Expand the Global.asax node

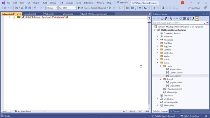tap(157, 99)
